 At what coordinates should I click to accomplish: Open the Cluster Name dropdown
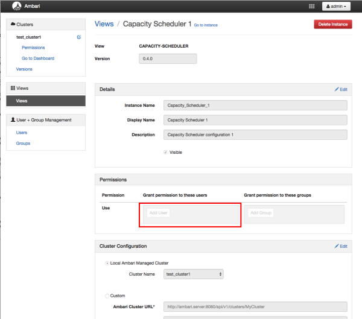pos(194,274)
